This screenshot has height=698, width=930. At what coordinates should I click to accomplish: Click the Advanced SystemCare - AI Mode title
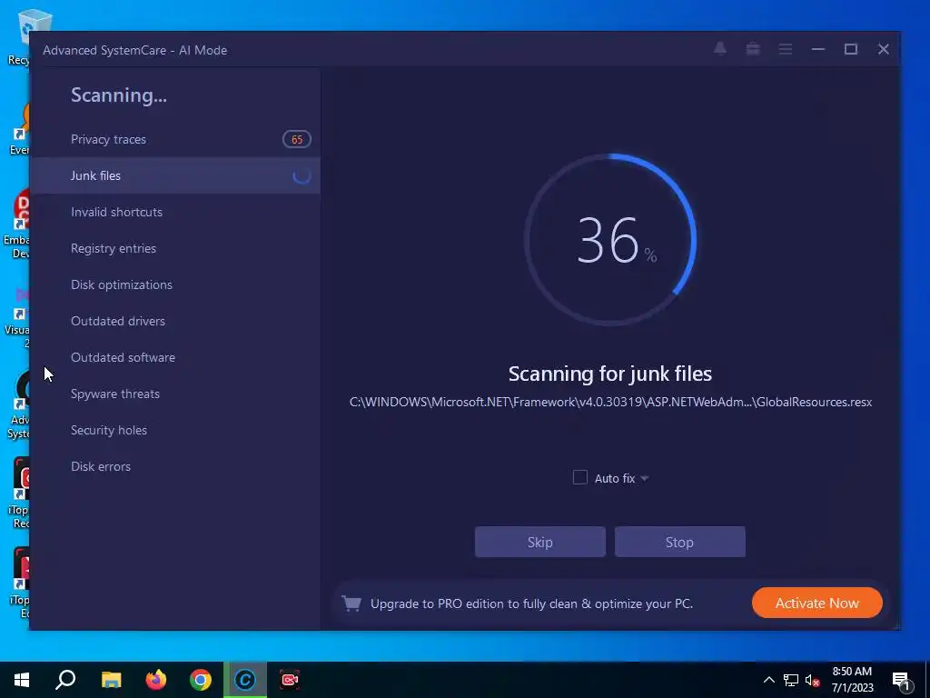[134, 51]
